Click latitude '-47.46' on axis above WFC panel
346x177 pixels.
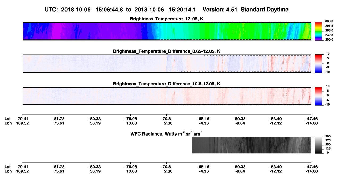coord(311,119)
